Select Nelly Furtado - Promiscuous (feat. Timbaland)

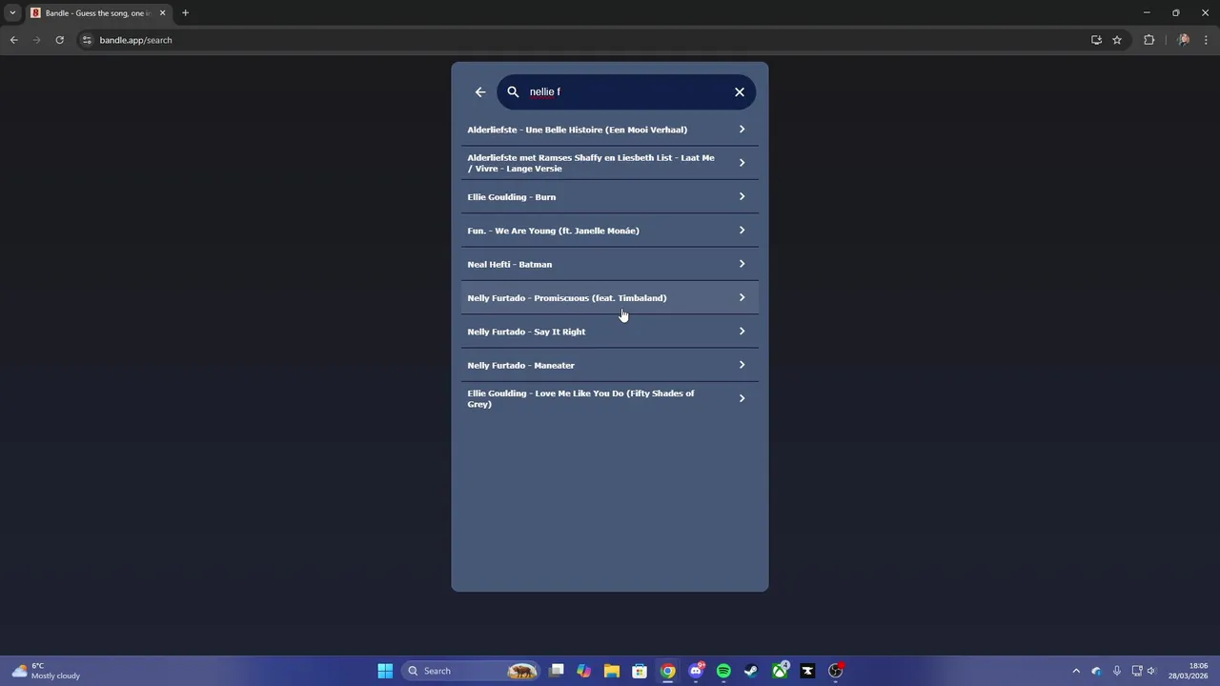(610, 298)
